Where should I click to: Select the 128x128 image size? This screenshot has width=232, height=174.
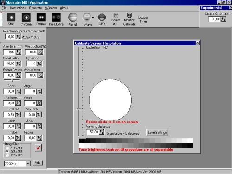[x=7, y=155]
